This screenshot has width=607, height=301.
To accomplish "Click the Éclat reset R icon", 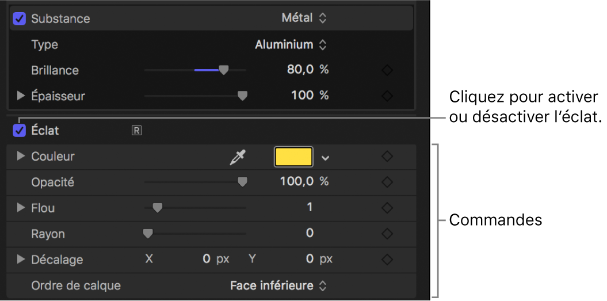I will coord(136,131).
